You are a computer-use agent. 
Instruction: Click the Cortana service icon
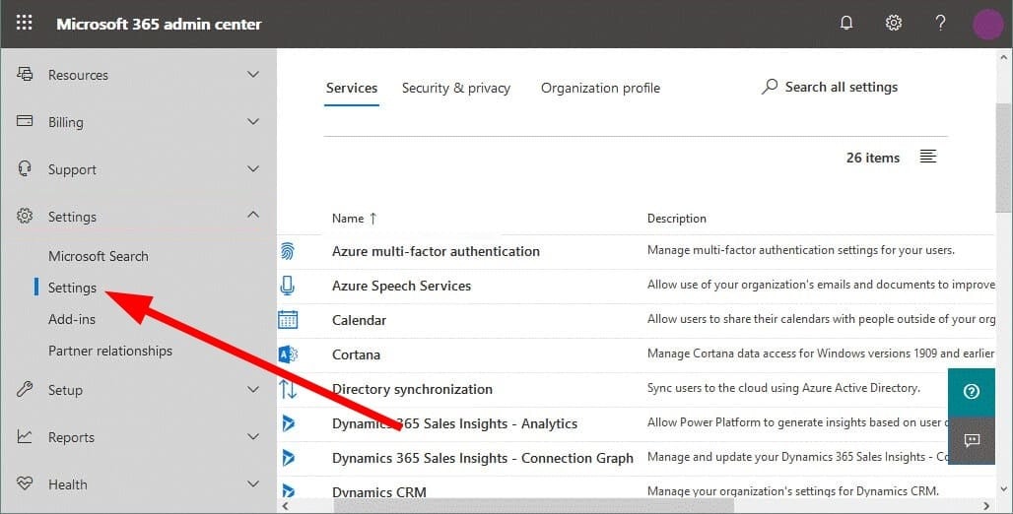(288, 354)
